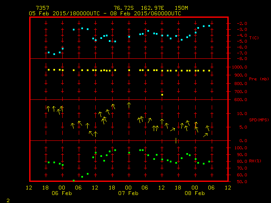Click the outlier yellow pressure point near 650 mb
This screenshot has height=203, width=271.
coord(162,95)
